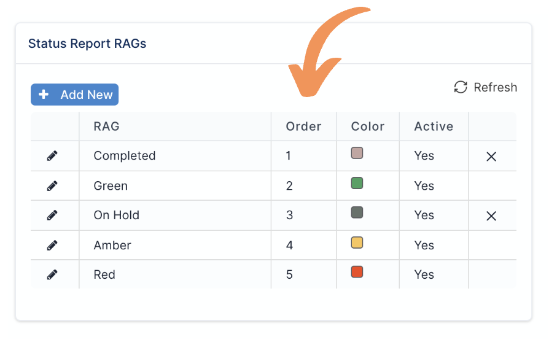Click the green color swatch
The image size is (549, 339).
coord(357,183)
